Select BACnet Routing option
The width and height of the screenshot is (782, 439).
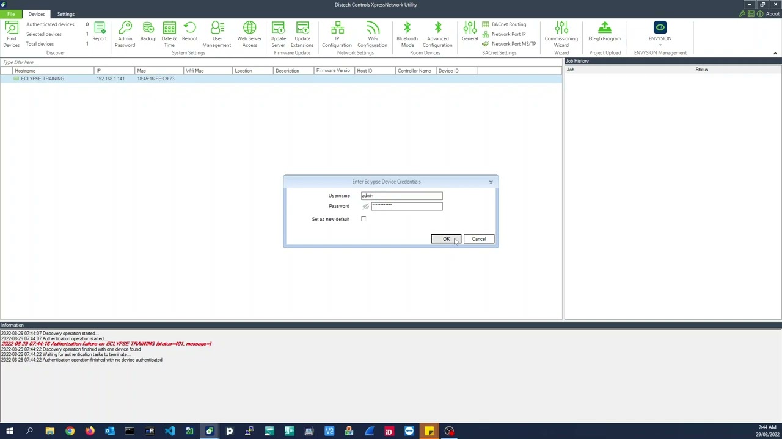pos(504,24)
